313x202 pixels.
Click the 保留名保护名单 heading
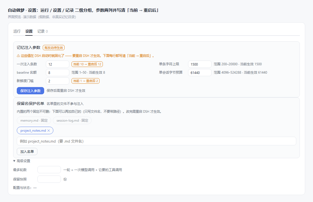(30, 104)
